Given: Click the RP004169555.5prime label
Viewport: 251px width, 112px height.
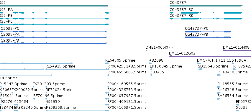Looking at the screenshot, I should 127,84.
